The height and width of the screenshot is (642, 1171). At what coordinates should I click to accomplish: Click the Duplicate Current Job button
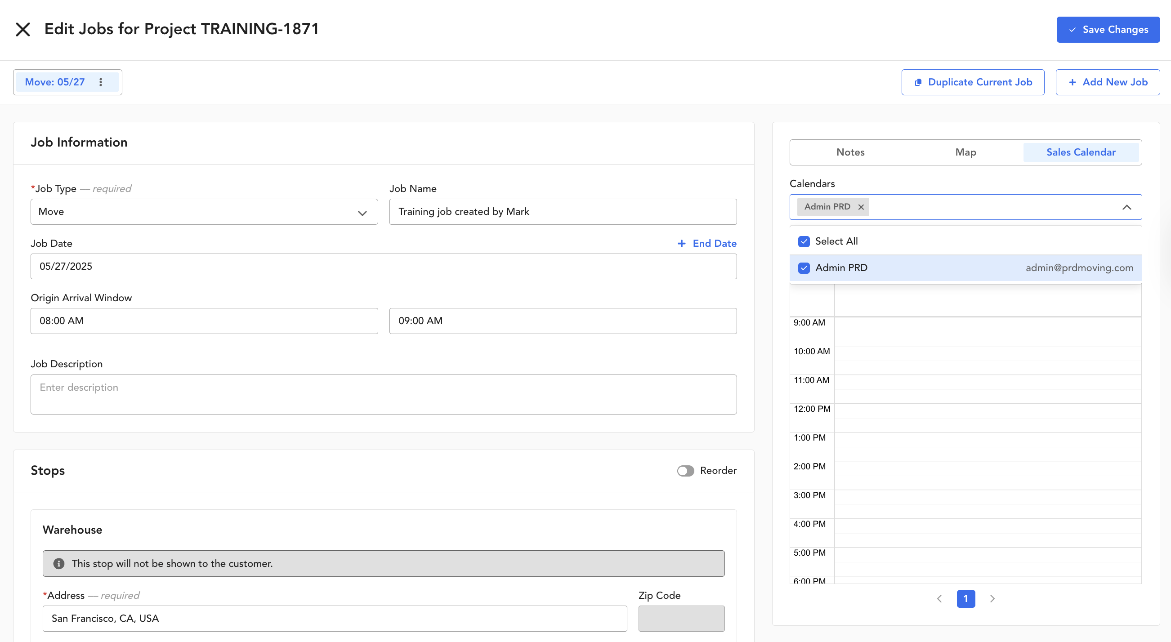(972, 82)
